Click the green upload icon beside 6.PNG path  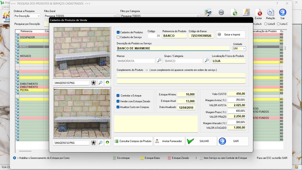(107, 143)
